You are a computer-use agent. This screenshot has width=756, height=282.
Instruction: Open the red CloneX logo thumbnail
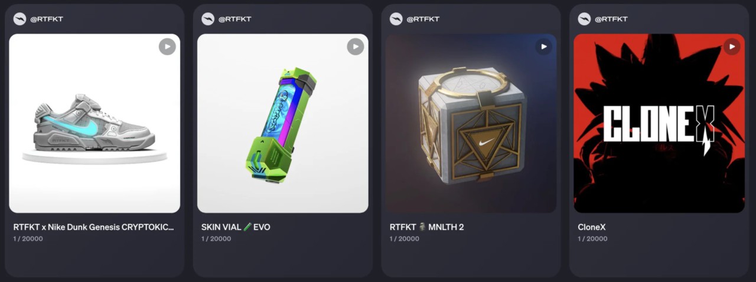[659, 123]
